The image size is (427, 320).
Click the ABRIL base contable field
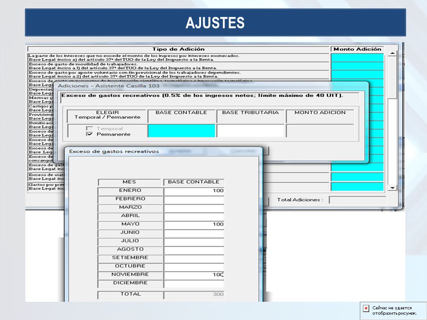[194, 216]
